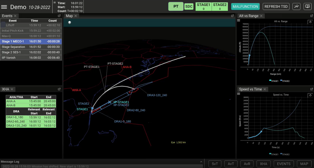This screenshot has height=168, width=314.
Task: Open the Alt vs Range chart menu
Action: tap(239, 21)
